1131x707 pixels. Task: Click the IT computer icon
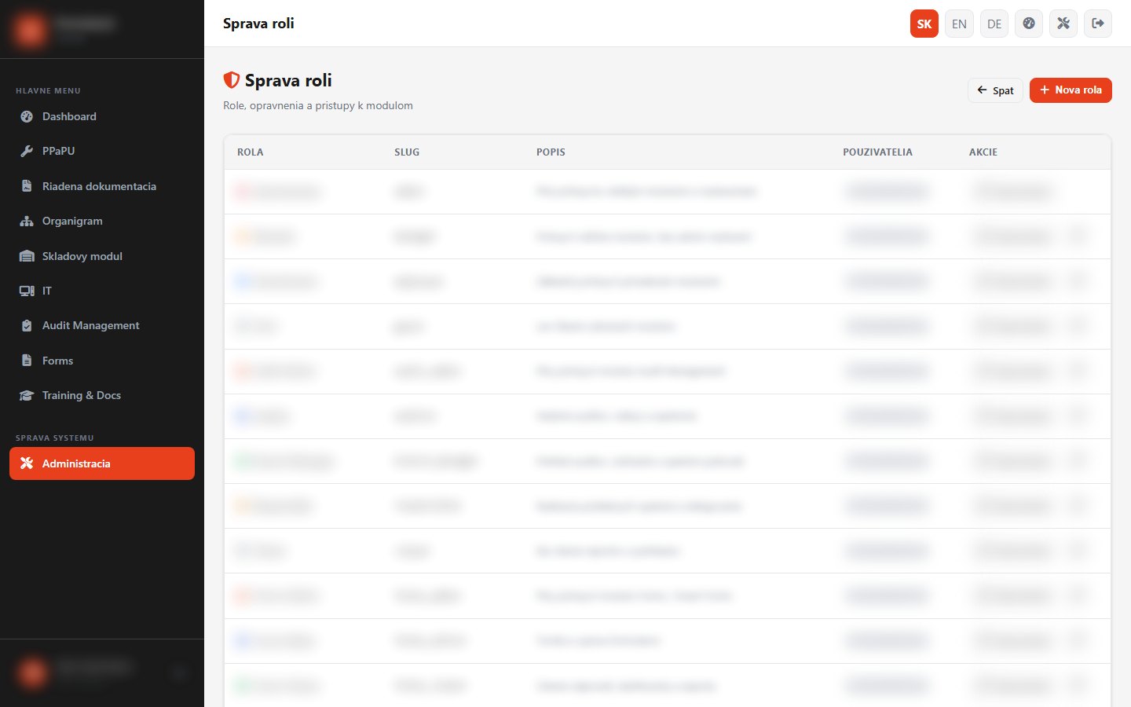pos(27,291)
